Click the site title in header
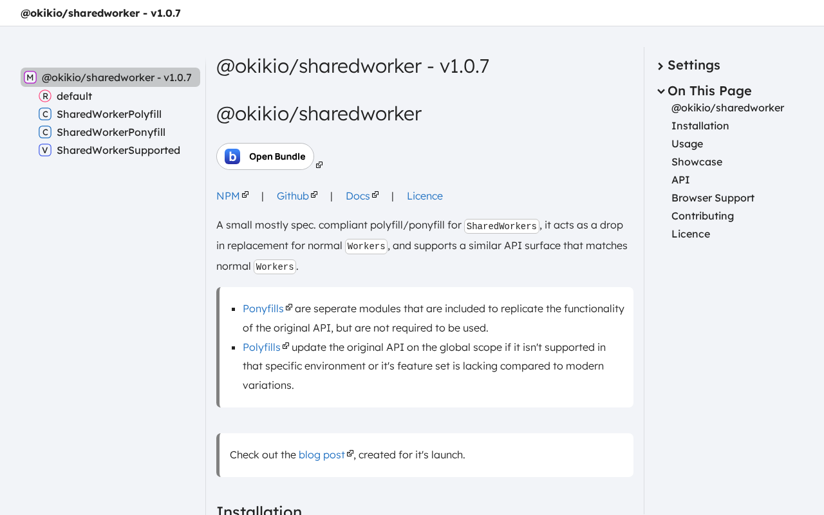 pos(100,13)
